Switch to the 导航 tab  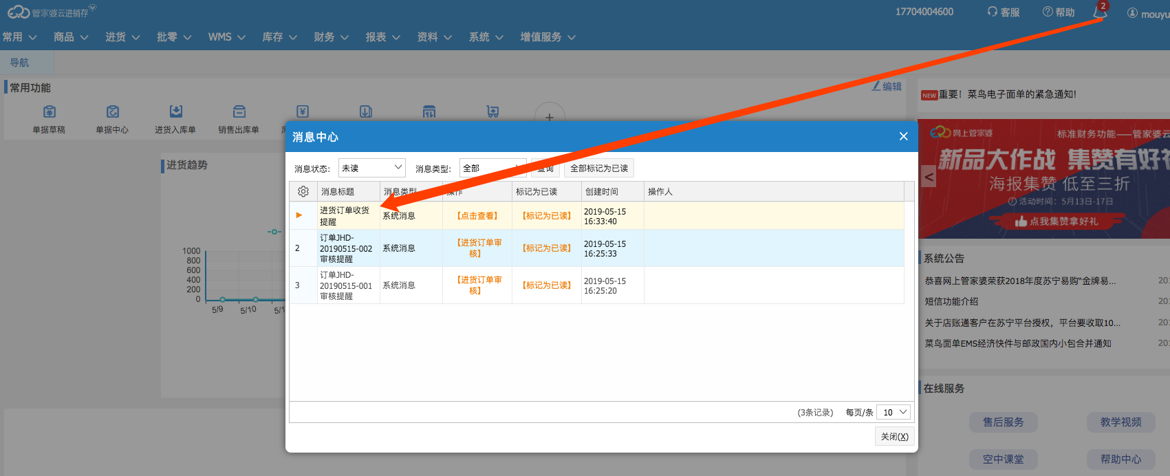click(x=19, y=63)
